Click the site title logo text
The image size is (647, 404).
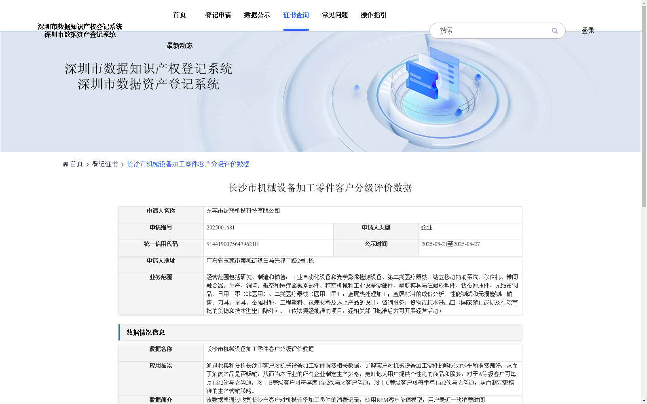pyautogui.click(x=80, y=31)
